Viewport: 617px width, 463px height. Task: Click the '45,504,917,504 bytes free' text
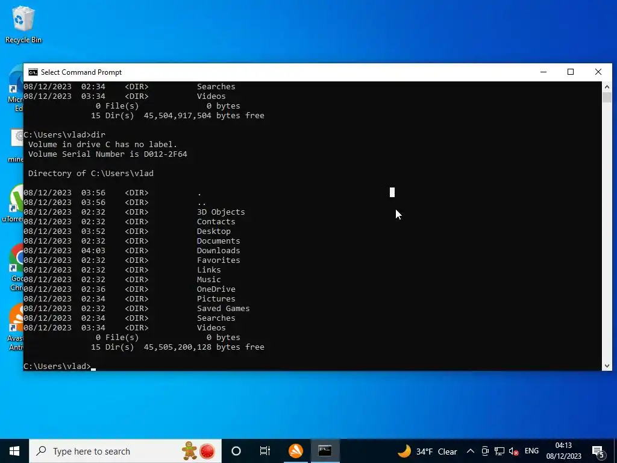pyautogui.click(x=204, y=116)
